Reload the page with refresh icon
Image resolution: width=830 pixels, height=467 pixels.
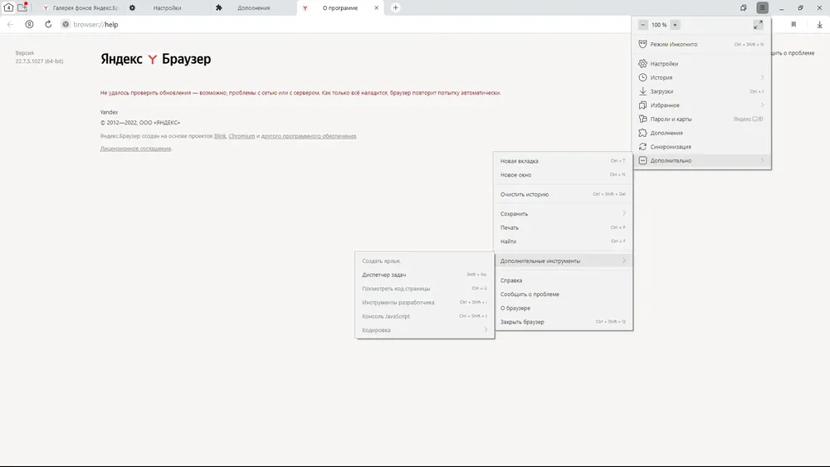tap(48, 24)
